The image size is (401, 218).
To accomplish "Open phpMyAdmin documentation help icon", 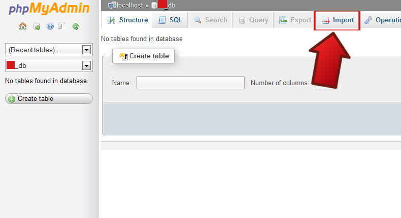I will 50,26.
